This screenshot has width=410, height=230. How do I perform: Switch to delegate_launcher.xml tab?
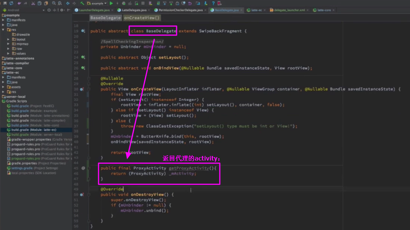click(x=289, y=10)
